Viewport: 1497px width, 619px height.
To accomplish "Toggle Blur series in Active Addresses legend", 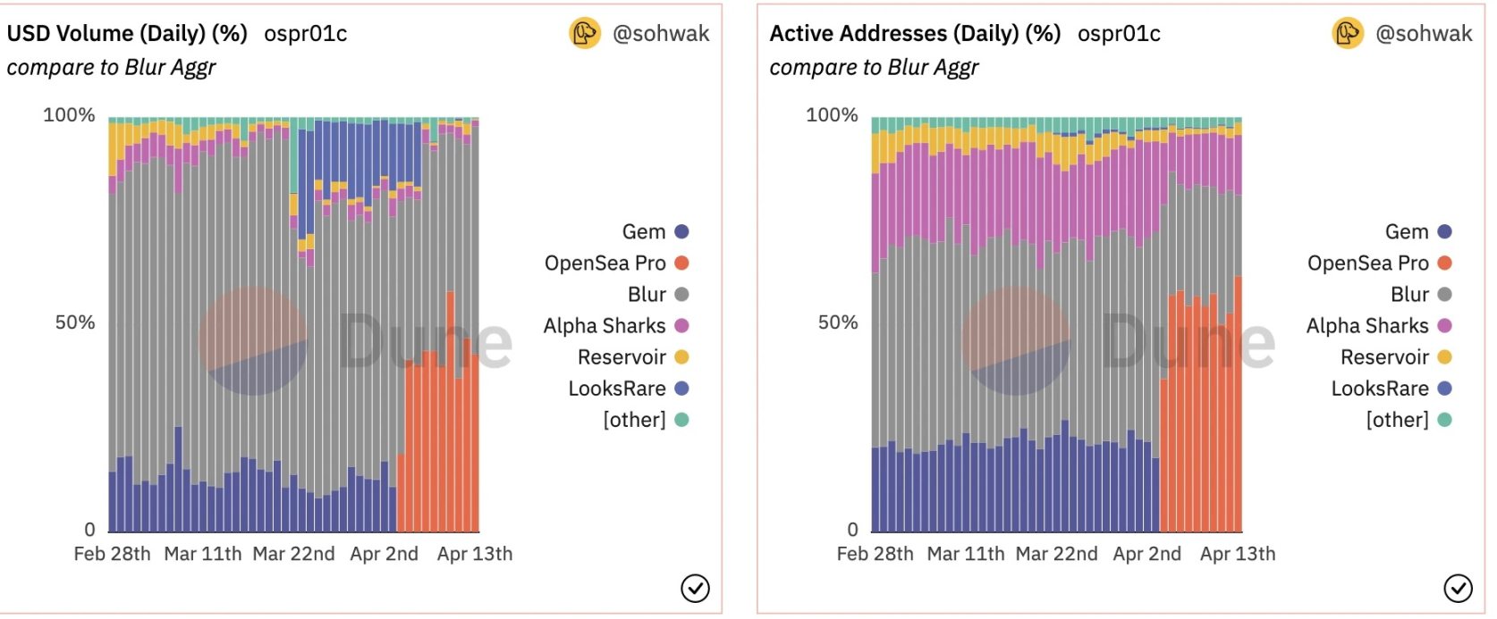I will click(1420, 295).
